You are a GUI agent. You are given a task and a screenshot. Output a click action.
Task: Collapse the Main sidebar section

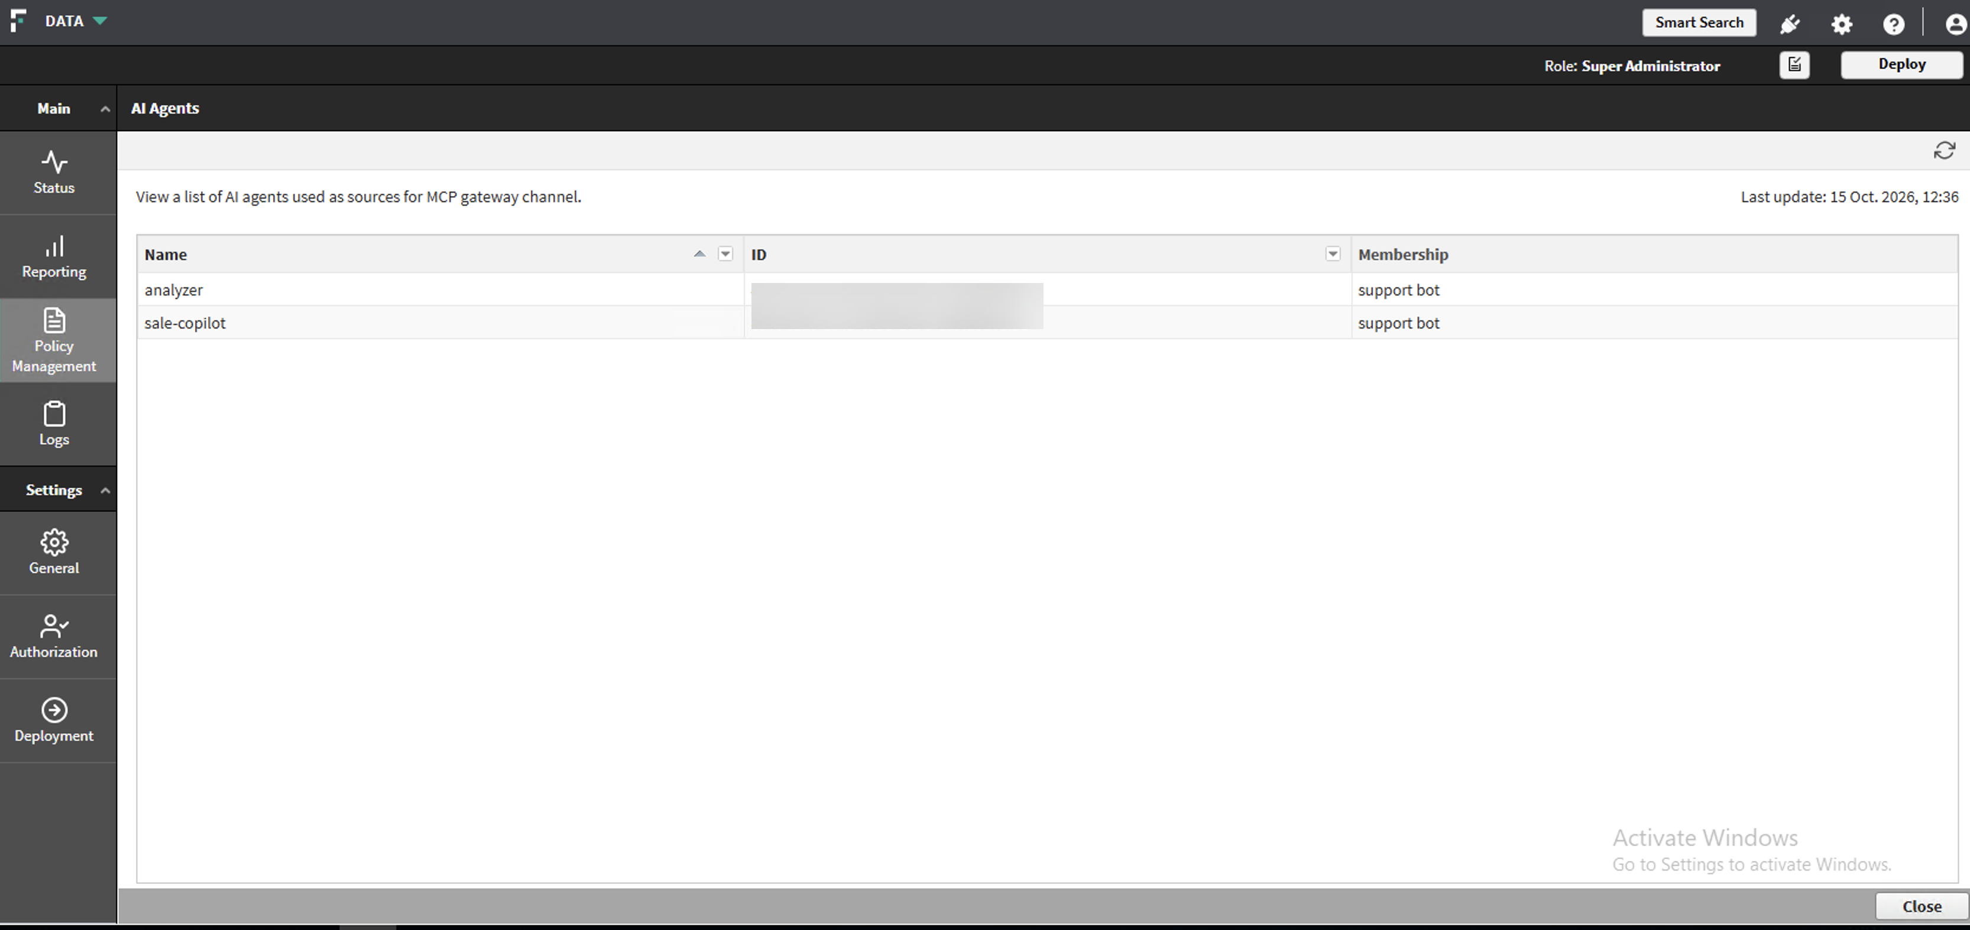tap(105, 109)
